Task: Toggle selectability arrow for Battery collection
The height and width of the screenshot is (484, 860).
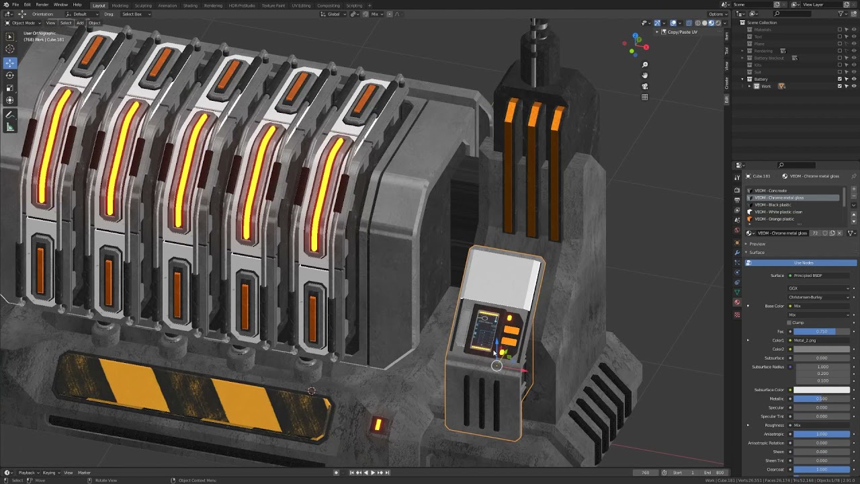Action: (847, 79)
